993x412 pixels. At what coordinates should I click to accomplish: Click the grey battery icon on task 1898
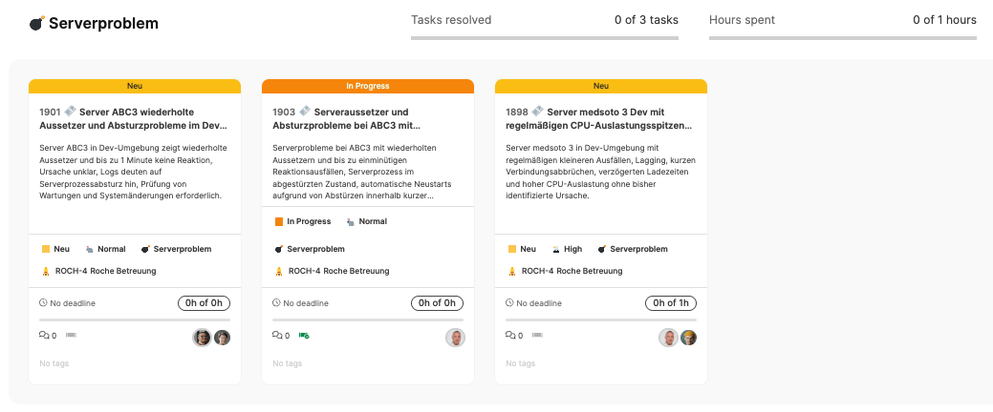click(x=537, y=336)
